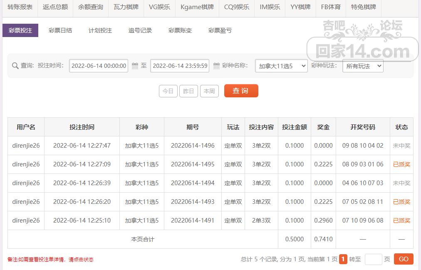The height and width of the screenshot is (270, 421).
Task: Open the 追号记录 tab
Action: coord(140,30)
